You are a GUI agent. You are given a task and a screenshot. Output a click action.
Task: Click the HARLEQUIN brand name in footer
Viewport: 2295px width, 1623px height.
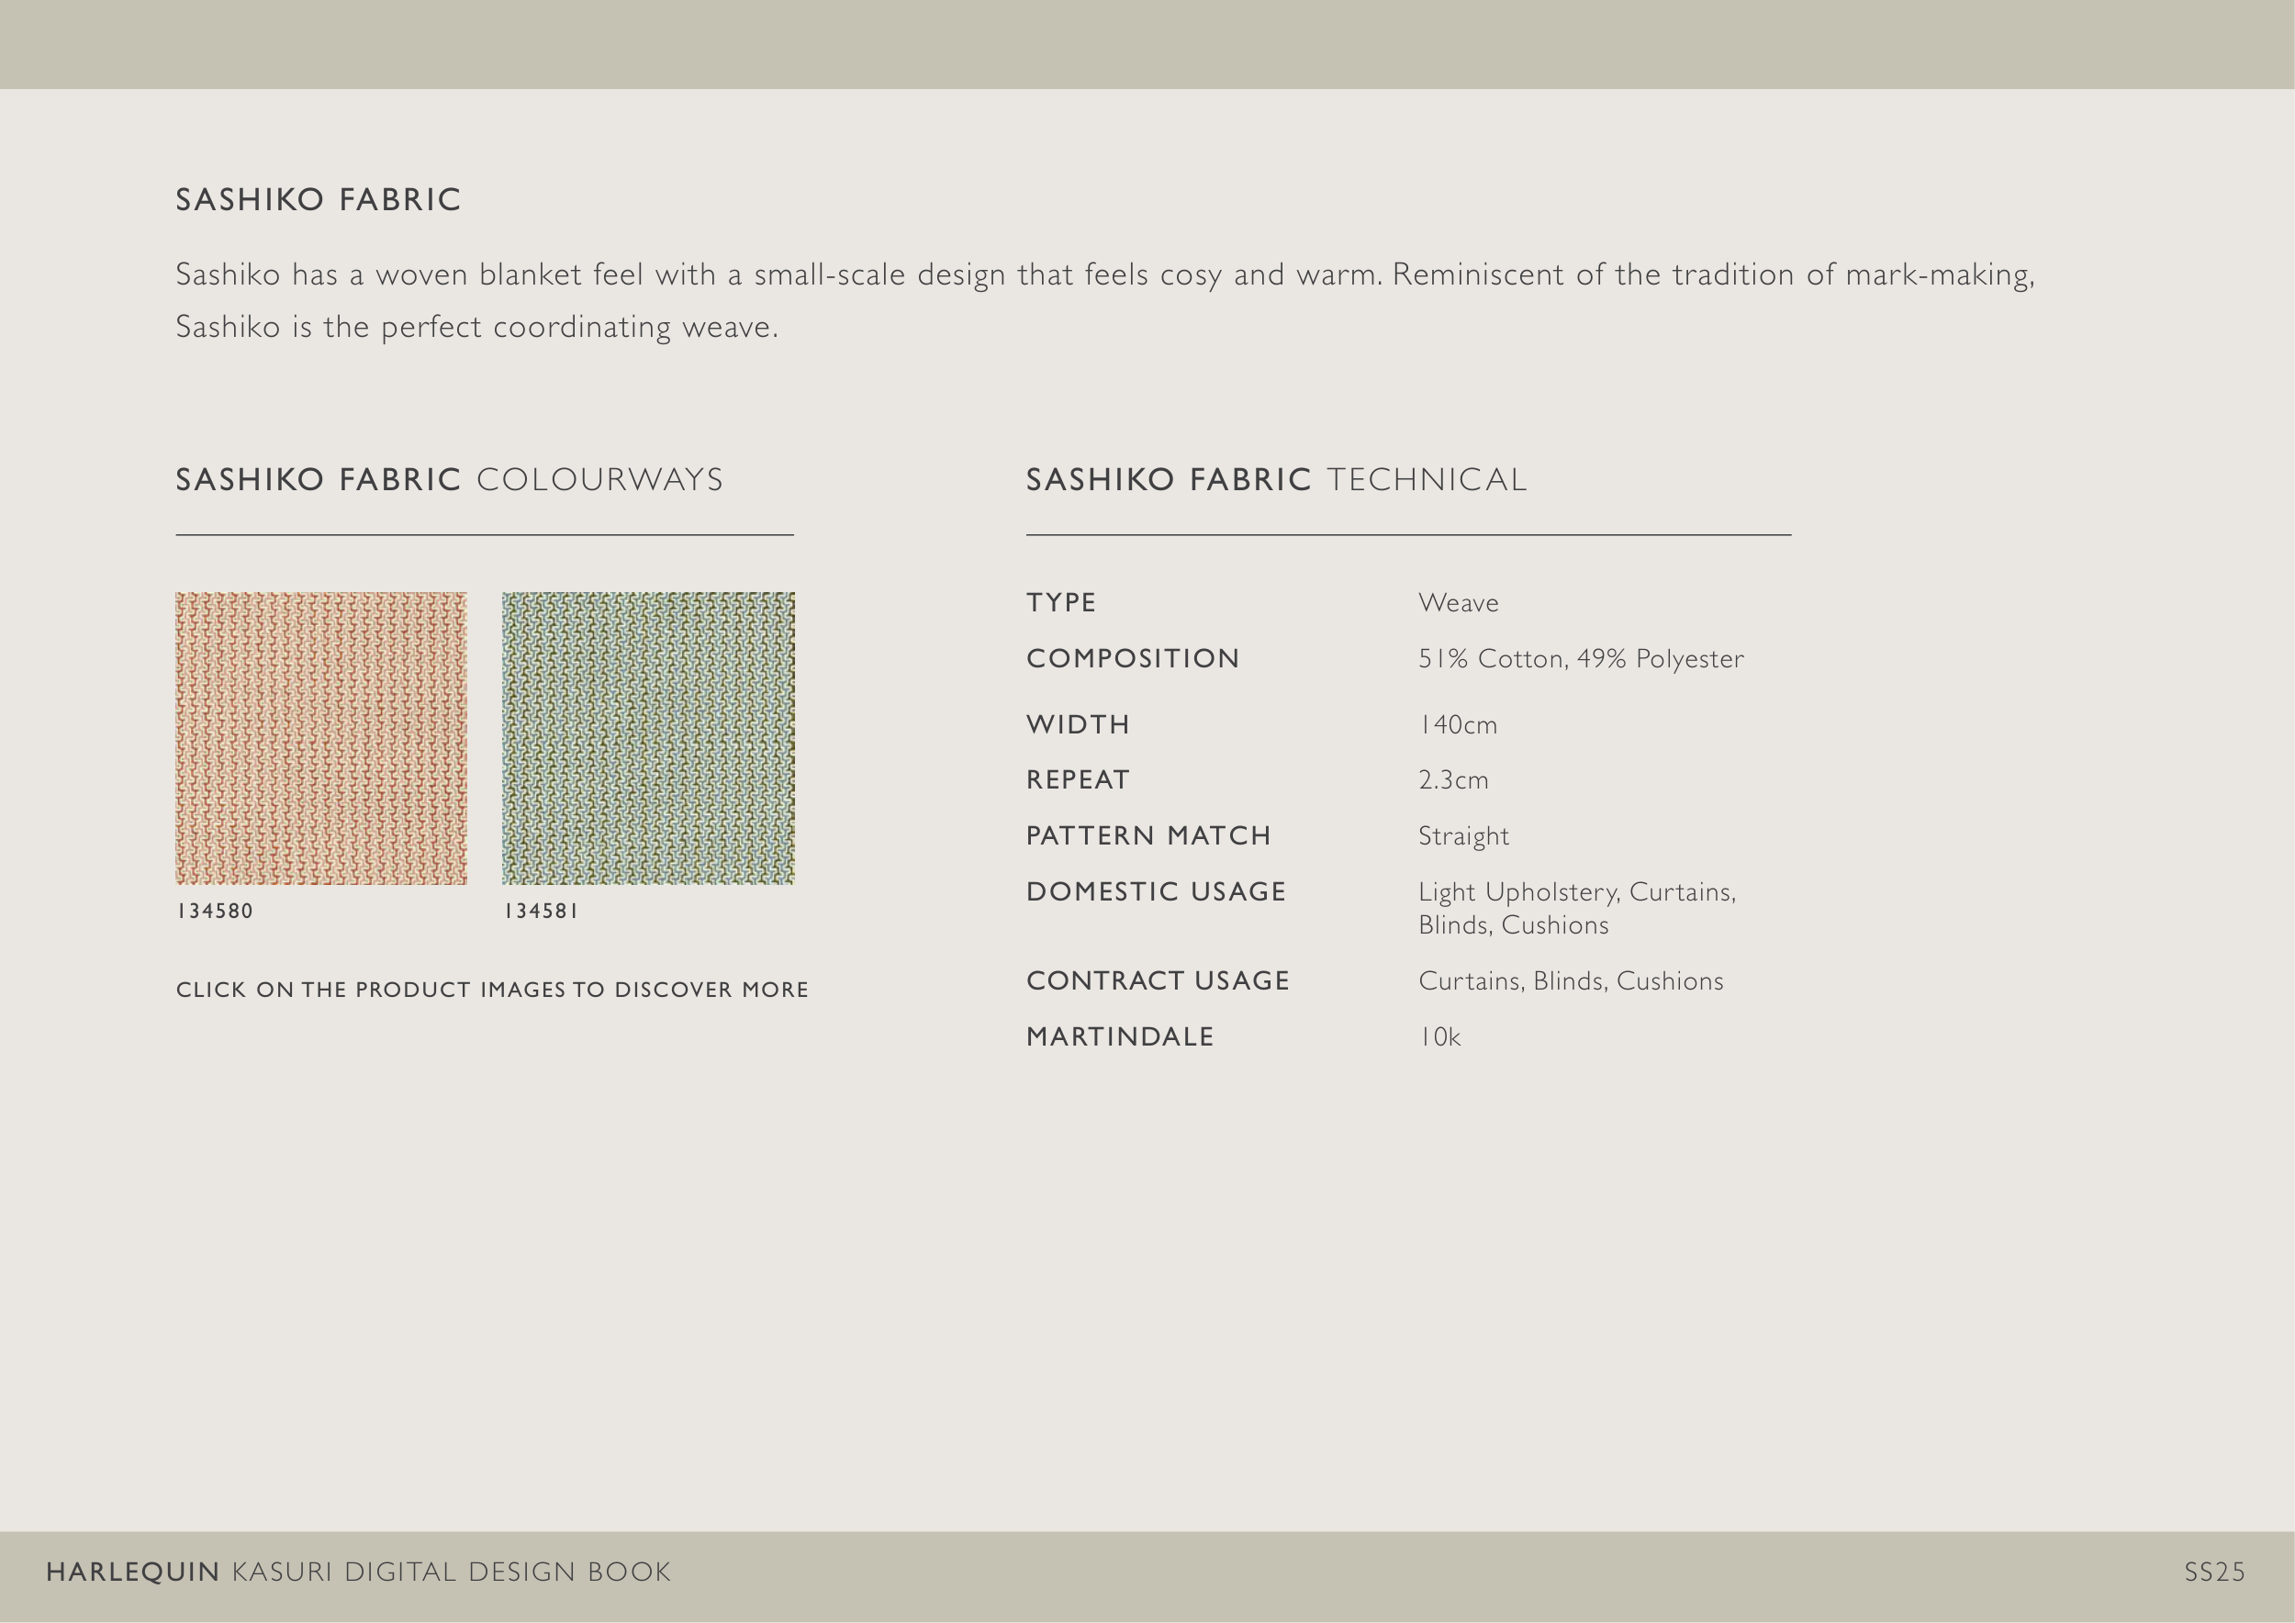click(x=132, y=1572)
